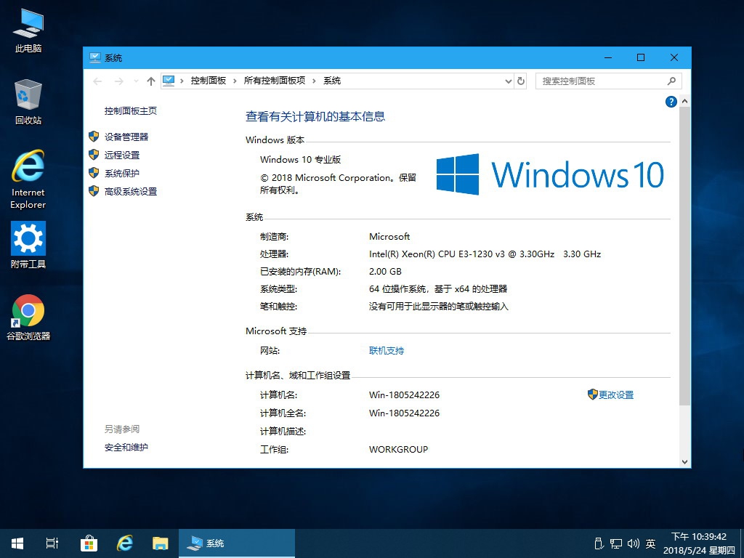The height and width of the screenshot is (558, 744).
Task: Select Internet Explorer desktop shortcut
Action: 28,179
